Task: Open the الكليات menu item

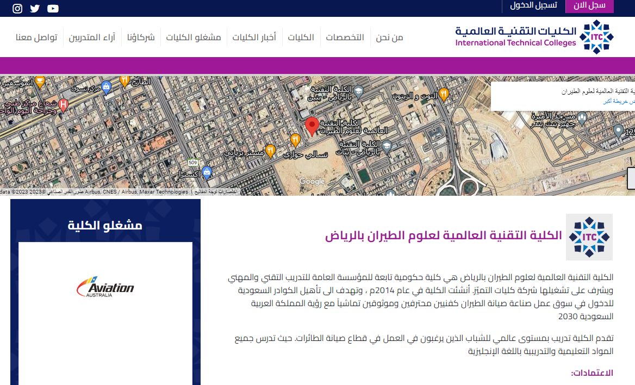Action: coord(301,38)
